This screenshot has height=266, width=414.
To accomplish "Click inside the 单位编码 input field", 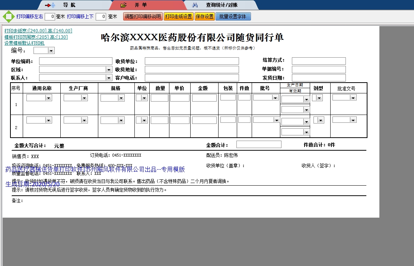I will click(74, 61).
